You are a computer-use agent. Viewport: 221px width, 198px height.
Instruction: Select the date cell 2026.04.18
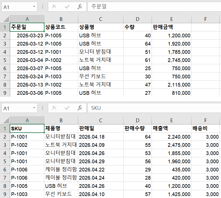(x=101, y=137)
